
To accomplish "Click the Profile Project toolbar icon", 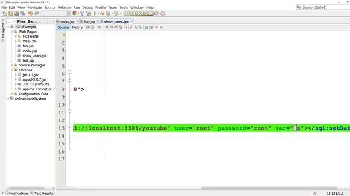I will pyautogui.click(x=108, y=14).
